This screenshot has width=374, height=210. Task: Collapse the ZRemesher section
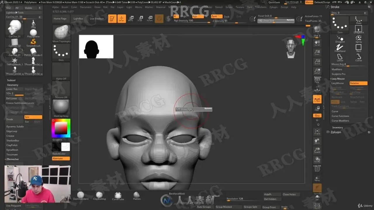pos(13,159)
